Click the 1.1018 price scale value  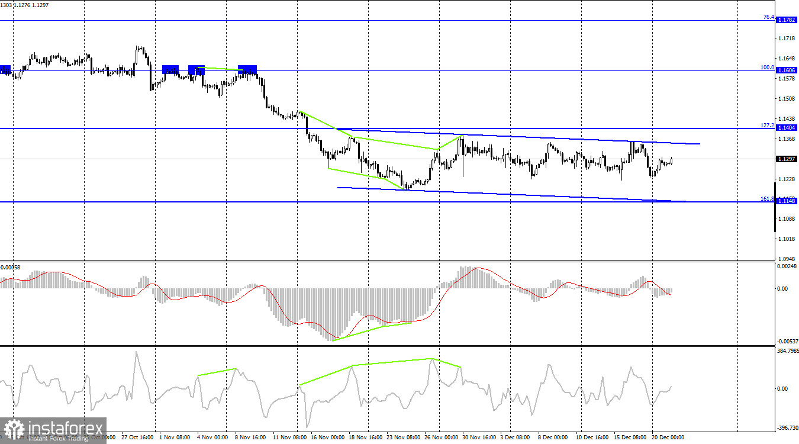click(x=787, y=239)
